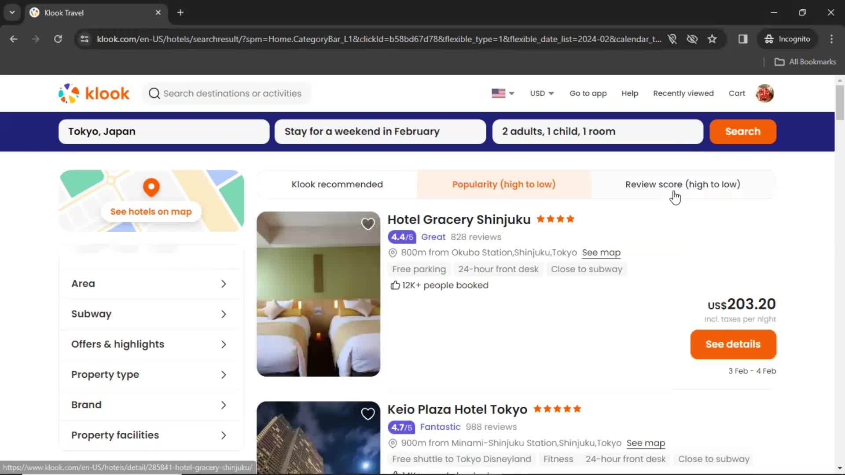Viewport: 845px width, 475px height.
Task: Click the Tokyo, Japan destination field
Action: coord(164,132)
